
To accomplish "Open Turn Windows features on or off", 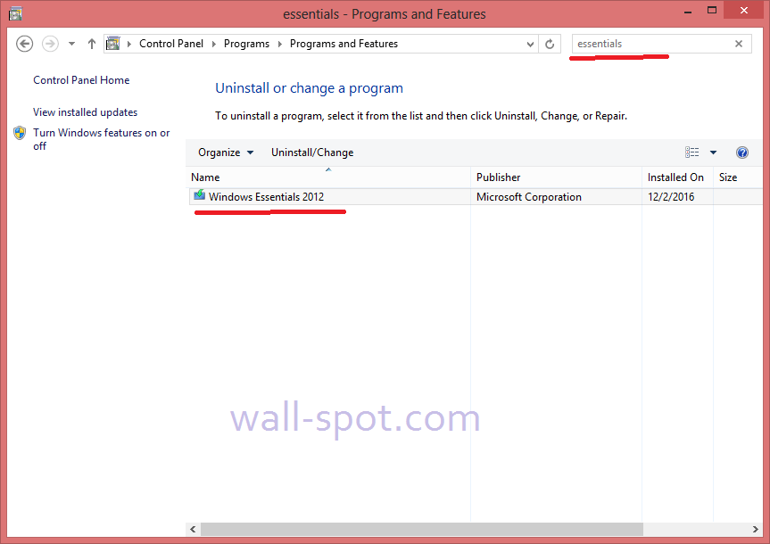I will [x=101, y=139].
